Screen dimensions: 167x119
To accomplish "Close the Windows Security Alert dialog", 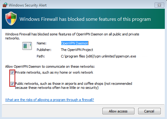I will [159, 5].
